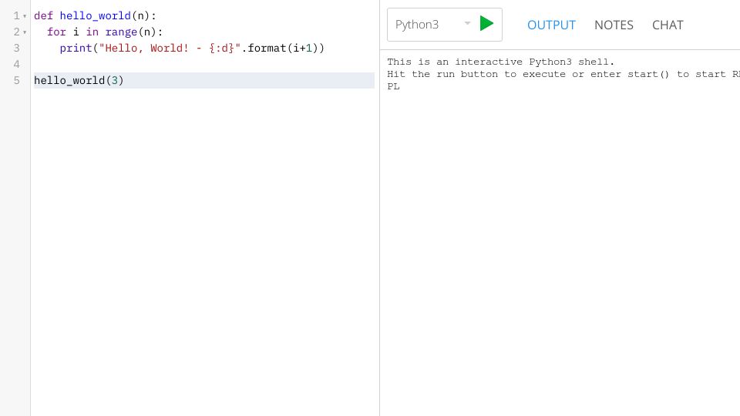Place cursor in for i in range(n): line

105,32
